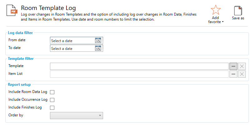Open Item List browse ellipsis button
This screenshot has height=136, width=252.
tap(233, 74)
